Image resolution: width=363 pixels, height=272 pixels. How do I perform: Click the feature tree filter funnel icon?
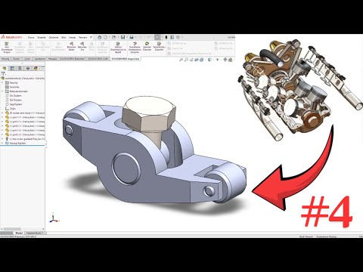3,73
